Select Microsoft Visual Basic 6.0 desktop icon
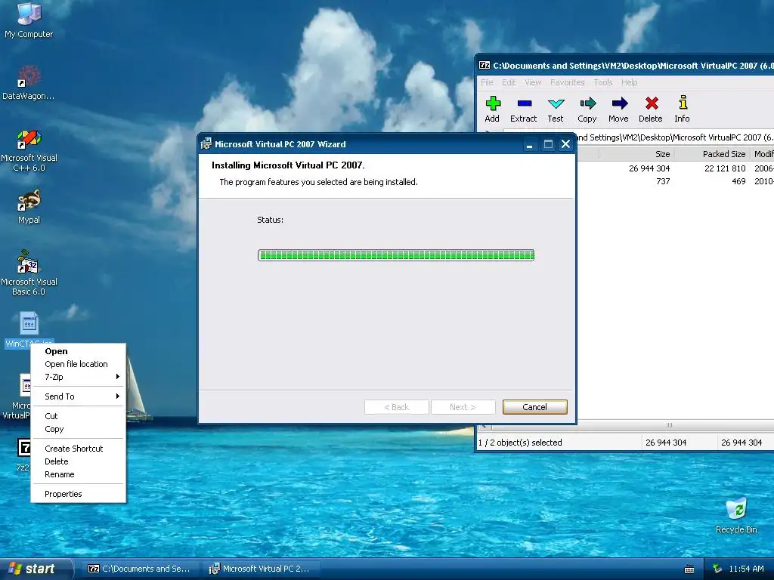The height and width of the screenshot is (580, 774). 29,273
